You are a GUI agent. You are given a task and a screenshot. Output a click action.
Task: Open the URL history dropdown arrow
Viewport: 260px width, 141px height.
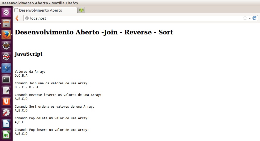coord(250,18)
